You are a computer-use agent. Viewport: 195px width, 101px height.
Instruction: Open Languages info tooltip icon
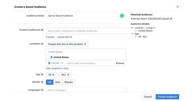click(42, 90)
